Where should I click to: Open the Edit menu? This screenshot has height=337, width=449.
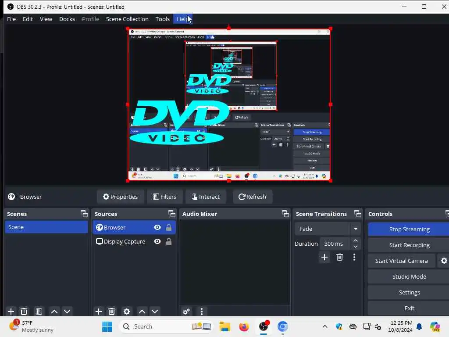coord(28,19)
